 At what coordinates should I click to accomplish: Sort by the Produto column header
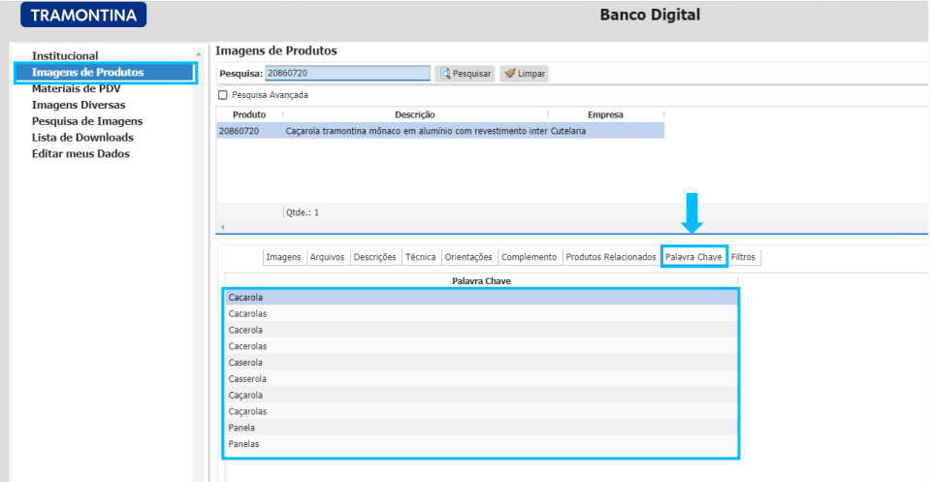click(249, 114)
